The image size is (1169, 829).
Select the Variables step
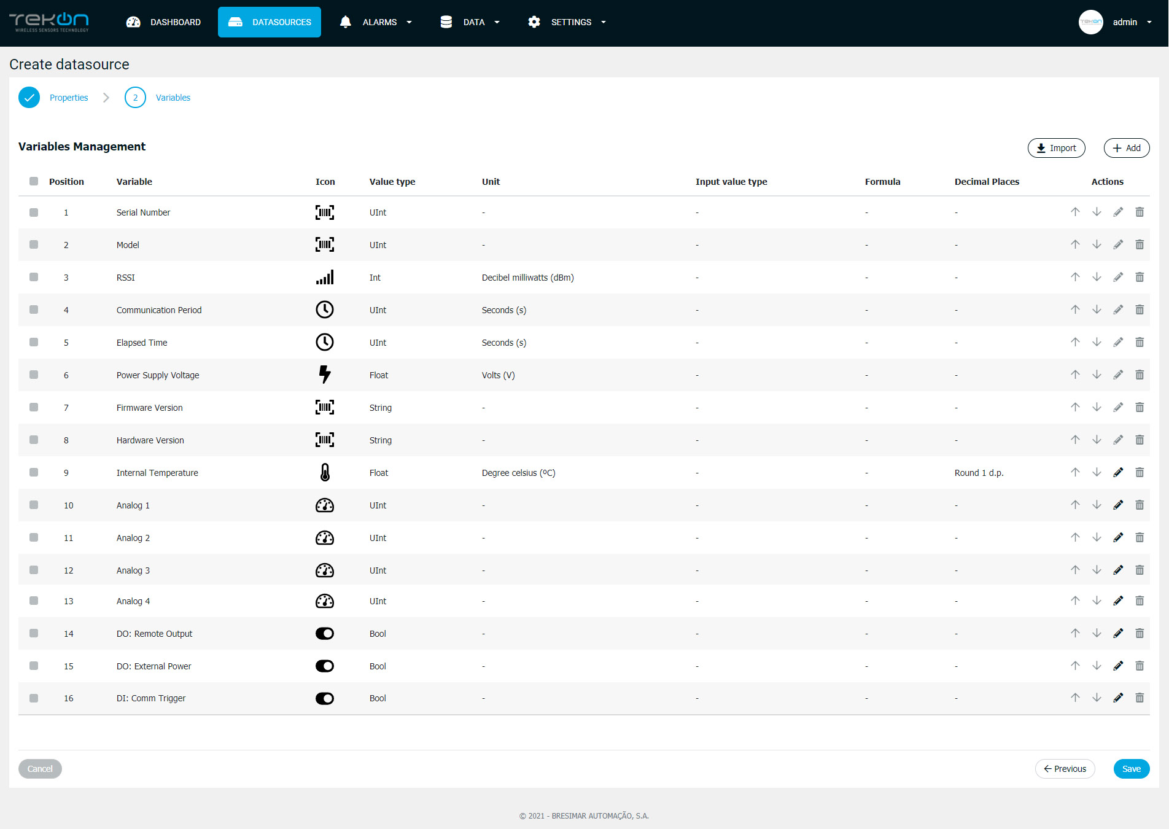(158, 98)
